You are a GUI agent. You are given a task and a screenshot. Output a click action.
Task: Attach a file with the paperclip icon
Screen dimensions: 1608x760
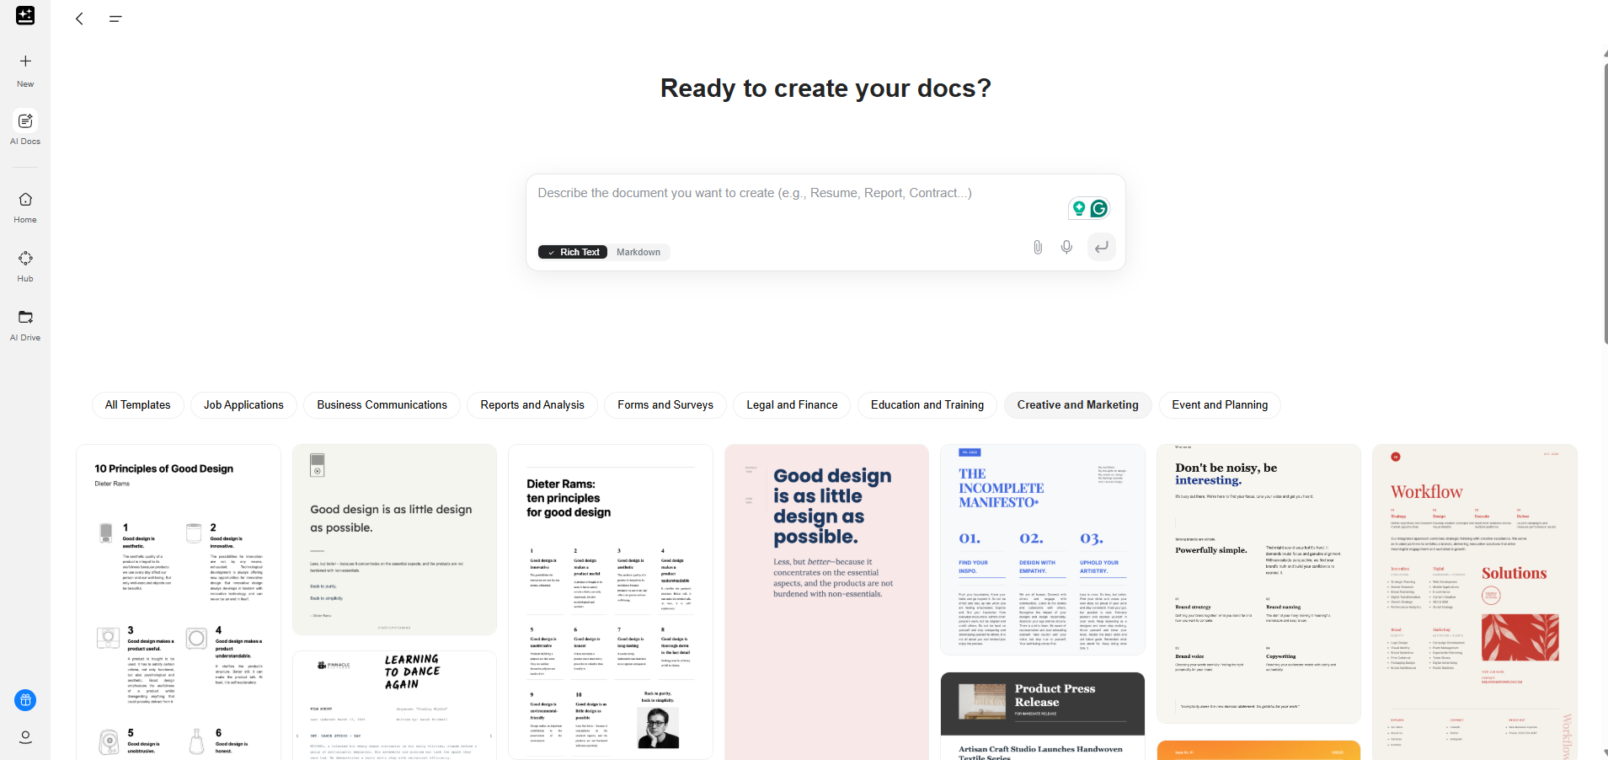(x=1037, y=247)
